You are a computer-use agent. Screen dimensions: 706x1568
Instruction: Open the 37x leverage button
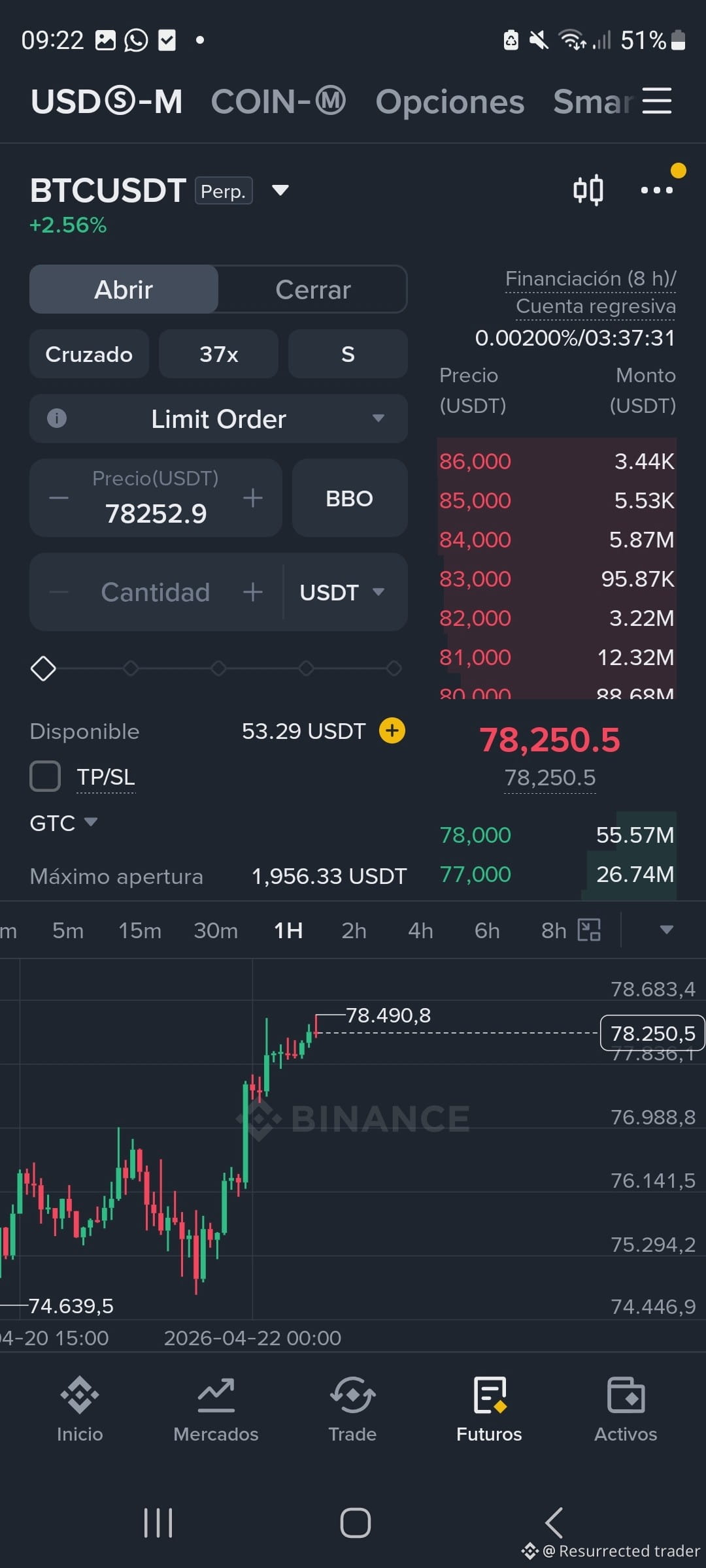[x=218, y=353]
